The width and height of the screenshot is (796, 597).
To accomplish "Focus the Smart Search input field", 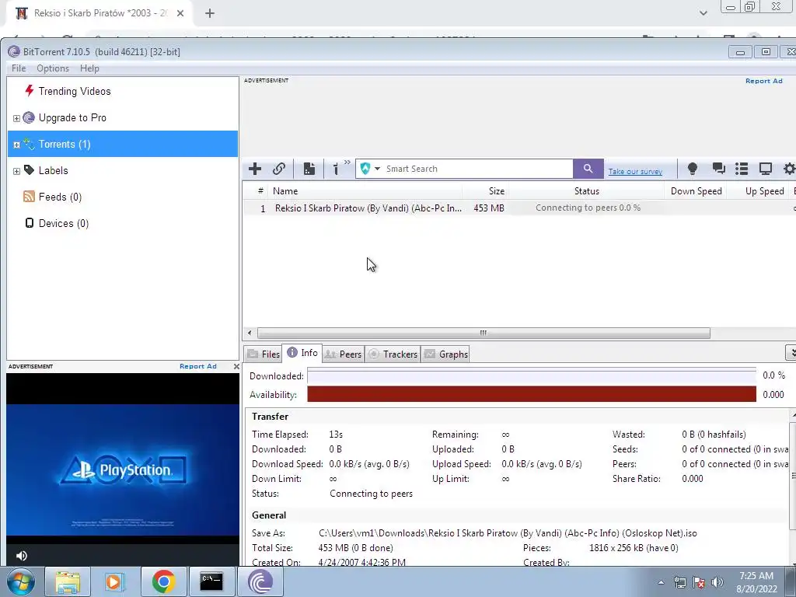I will coord(477,169).
